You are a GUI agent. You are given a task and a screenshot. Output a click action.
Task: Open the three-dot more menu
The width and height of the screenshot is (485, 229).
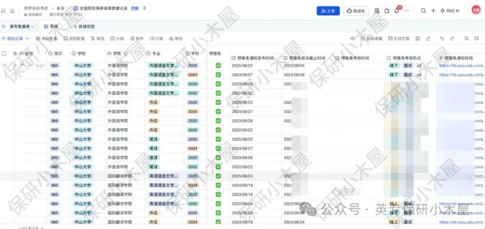coord(406,11)
